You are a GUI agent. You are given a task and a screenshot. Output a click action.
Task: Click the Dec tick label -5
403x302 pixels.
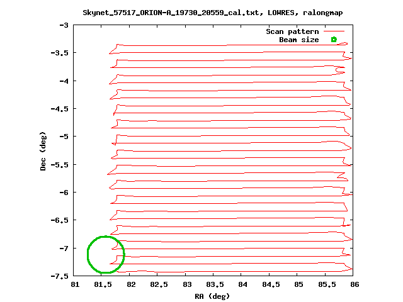[x=64, y=137]
